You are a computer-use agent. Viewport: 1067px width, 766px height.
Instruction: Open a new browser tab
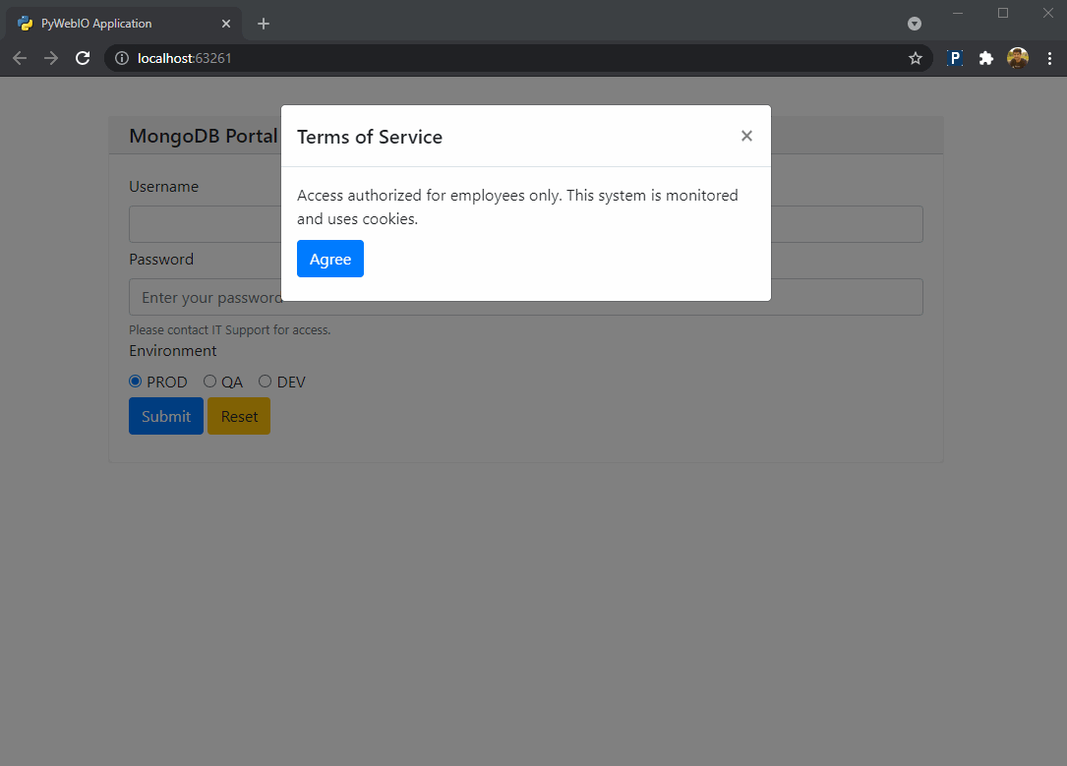(264, 24)
